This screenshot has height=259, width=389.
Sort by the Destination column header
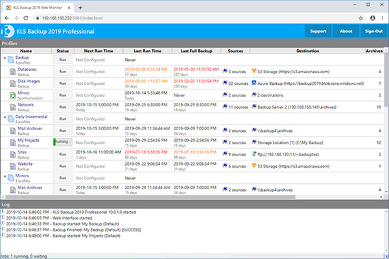(x=307, y=51)
